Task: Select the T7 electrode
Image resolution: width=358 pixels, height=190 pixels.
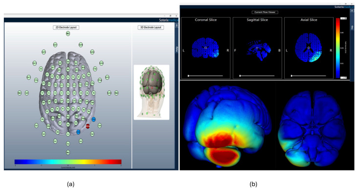Action: (x=42, y=93)
